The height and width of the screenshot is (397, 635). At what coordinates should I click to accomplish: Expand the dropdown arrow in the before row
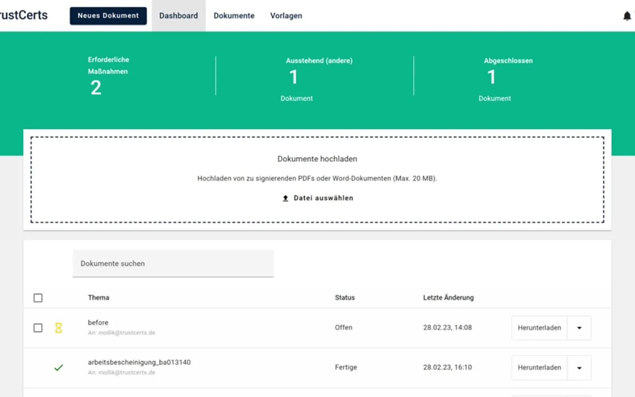click(579, 328)
